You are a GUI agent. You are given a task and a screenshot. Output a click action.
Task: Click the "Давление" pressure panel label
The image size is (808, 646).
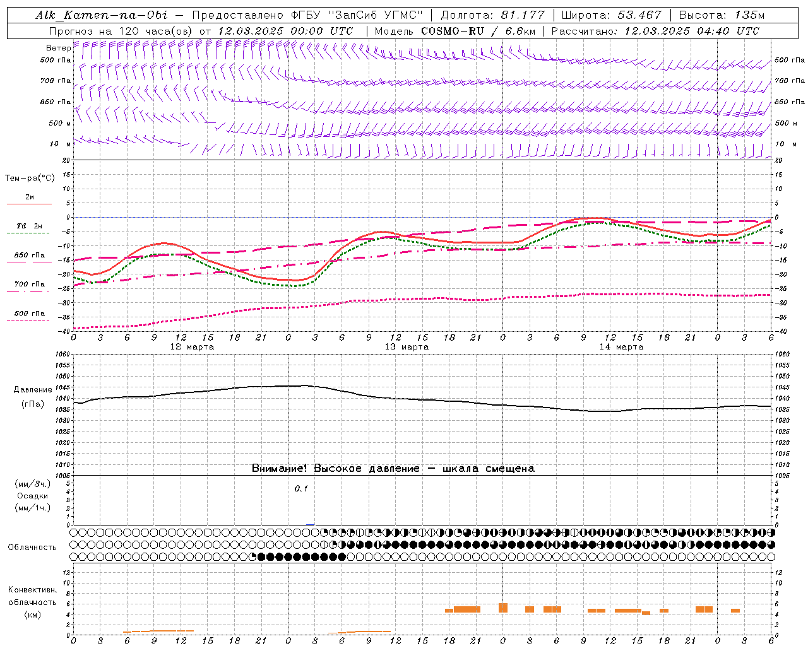coord(33,390)
